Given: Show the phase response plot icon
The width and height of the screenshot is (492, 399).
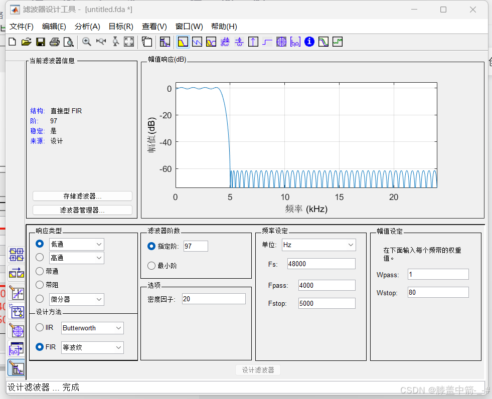Looking at the screenshot, I should (x=197, y=42).
